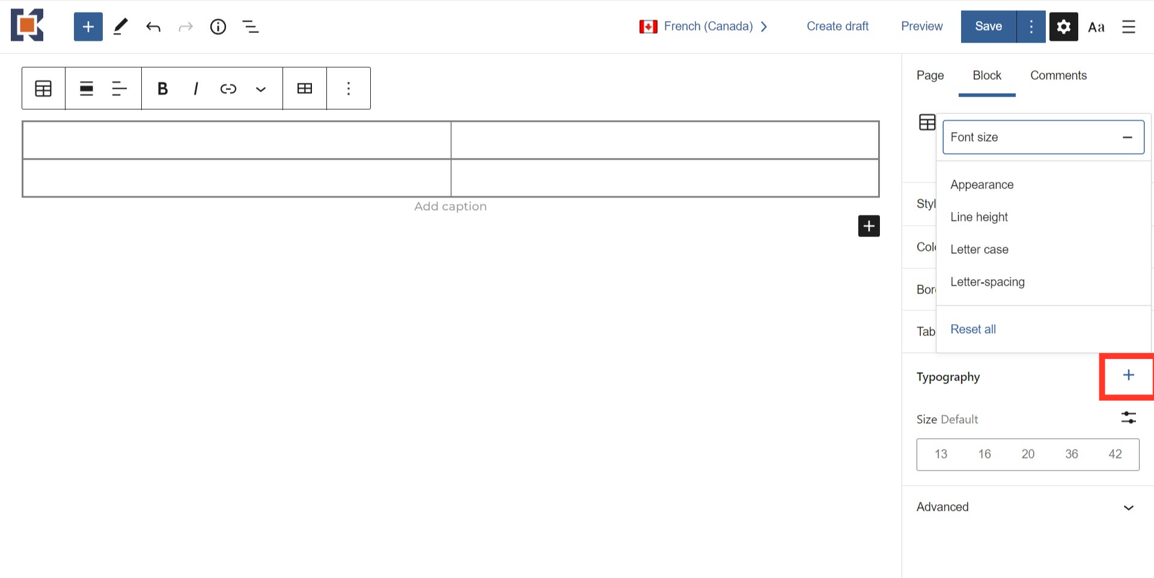The height and width of the screenshot is (578, 1154).
Task: Select font size 13
Action: point(941,454)
